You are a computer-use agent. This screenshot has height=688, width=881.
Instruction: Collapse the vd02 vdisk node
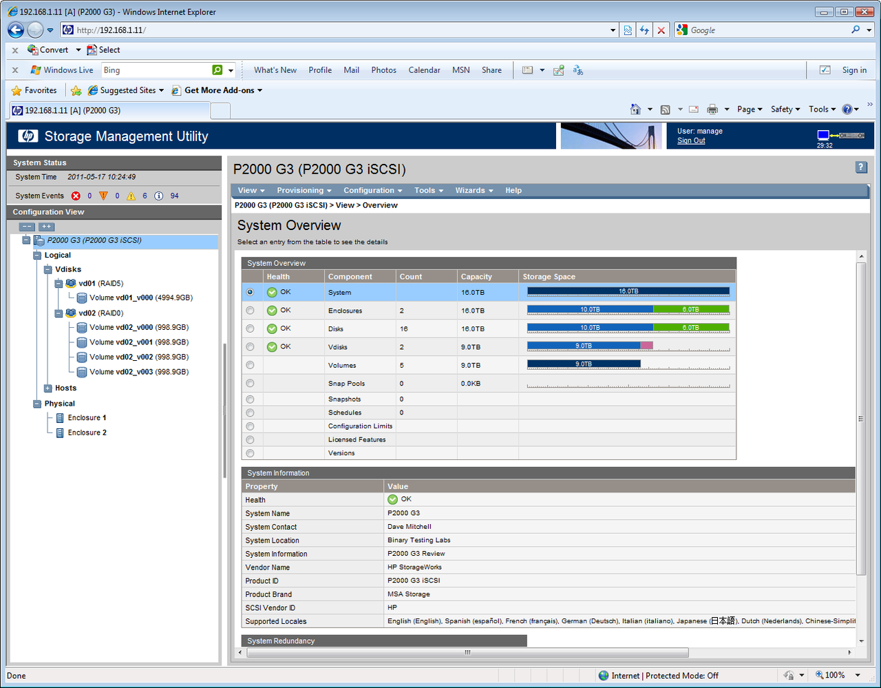tap(59, 313)
